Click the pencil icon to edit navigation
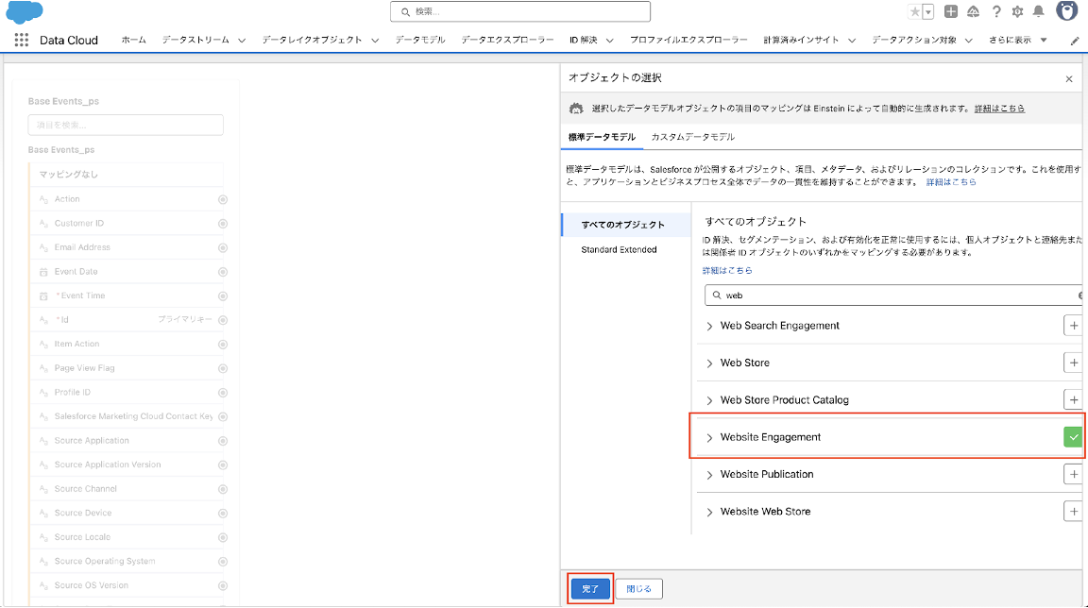 1074,41
